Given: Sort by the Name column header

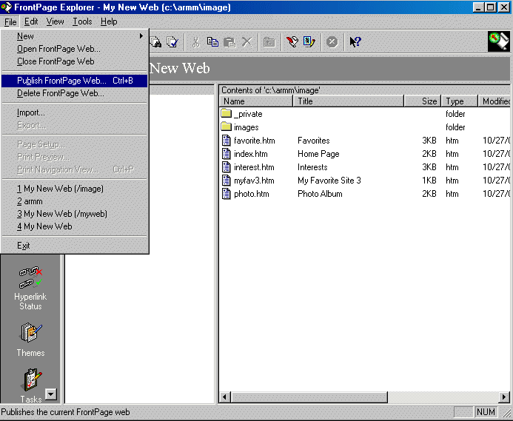Looking at the screenshot, I should (256, 101).
